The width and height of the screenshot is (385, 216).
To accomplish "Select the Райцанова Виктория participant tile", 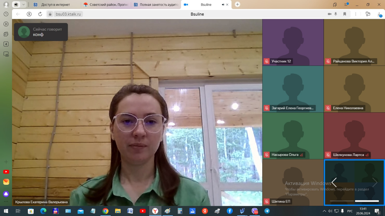I will pos(354,42).
